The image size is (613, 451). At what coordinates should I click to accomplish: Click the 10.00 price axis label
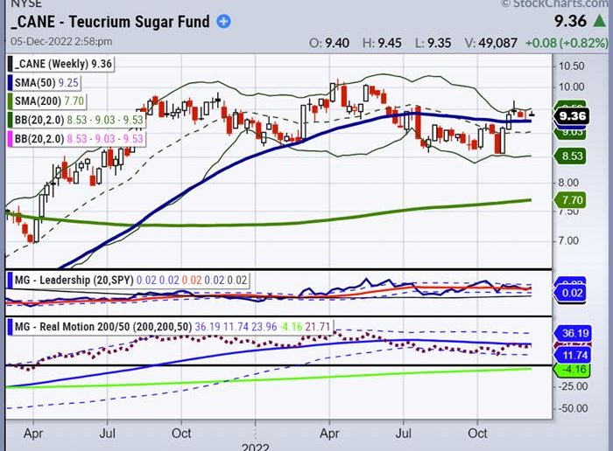pos(571,87)
